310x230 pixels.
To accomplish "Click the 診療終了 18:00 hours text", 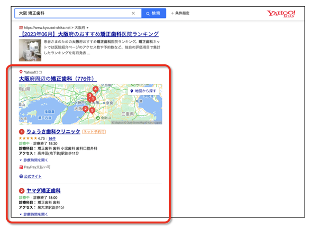I will [x=45, y=198].
